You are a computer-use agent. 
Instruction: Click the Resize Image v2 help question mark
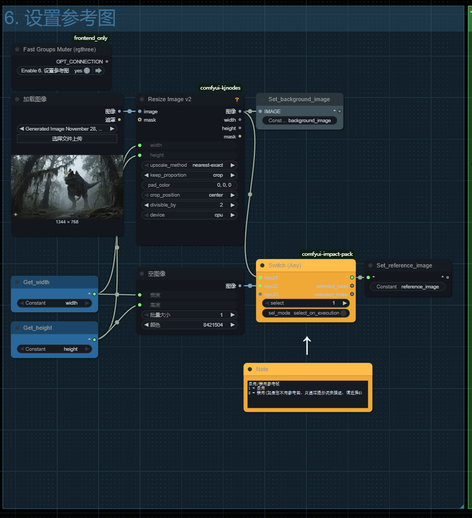[237, 100]
